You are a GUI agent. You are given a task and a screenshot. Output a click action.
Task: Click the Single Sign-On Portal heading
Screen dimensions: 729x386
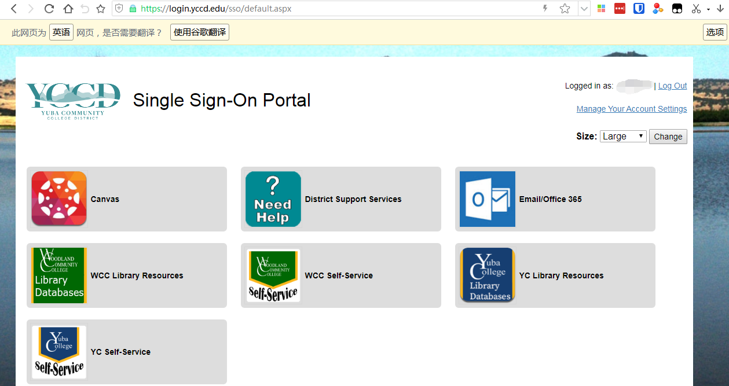[222, 100]
